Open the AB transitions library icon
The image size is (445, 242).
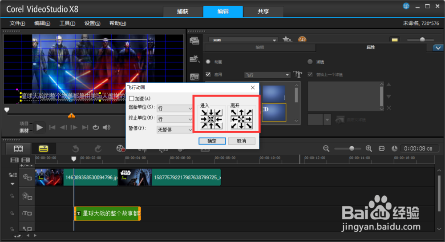(x=194, y=77)
